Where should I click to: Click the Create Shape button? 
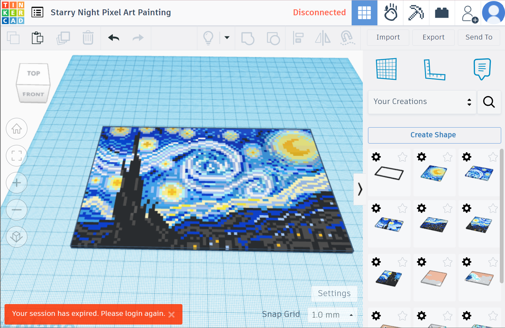coord(434,135)
